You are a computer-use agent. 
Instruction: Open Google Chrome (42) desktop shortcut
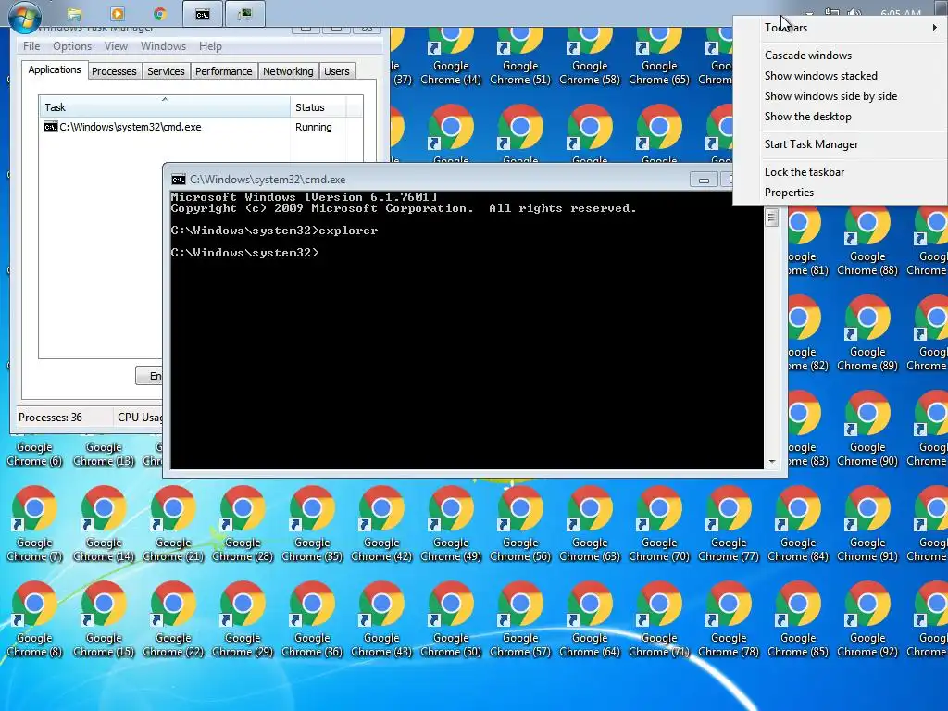click(381, 524)
